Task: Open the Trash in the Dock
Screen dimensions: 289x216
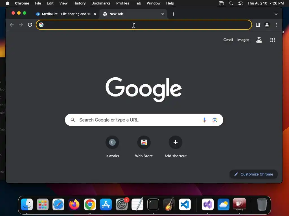Action: [x=262, y=204]
